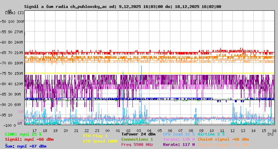Click the '300M' y-axis label
The image size is (278, 149).
click(x=21, y=21)
